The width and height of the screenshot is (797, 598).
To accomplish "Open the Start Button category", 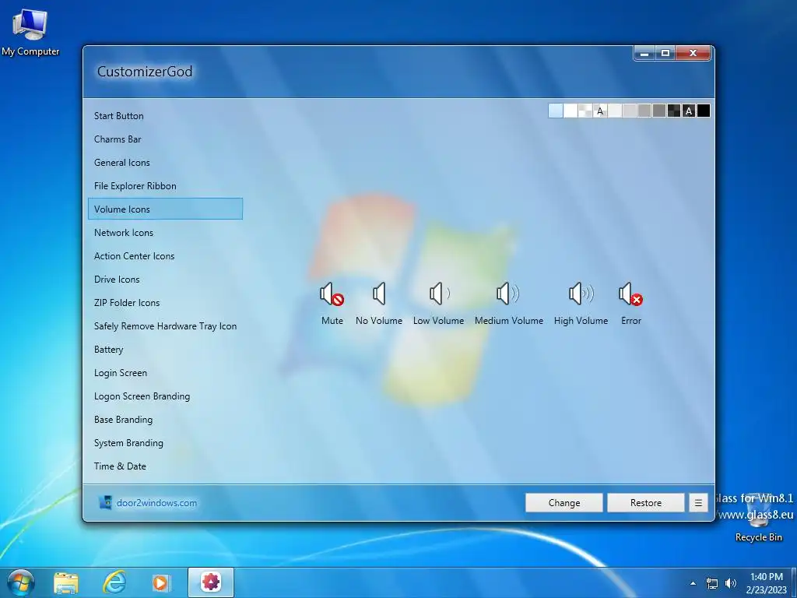I will (165, 116).
